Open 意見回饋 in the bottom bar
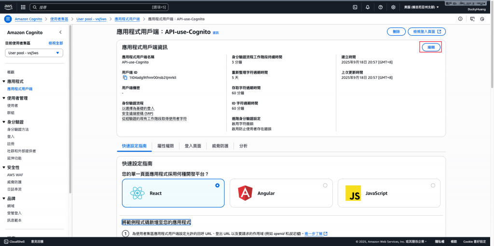Image resolution: width=494 pixels, height=246 pixels. 37,242
